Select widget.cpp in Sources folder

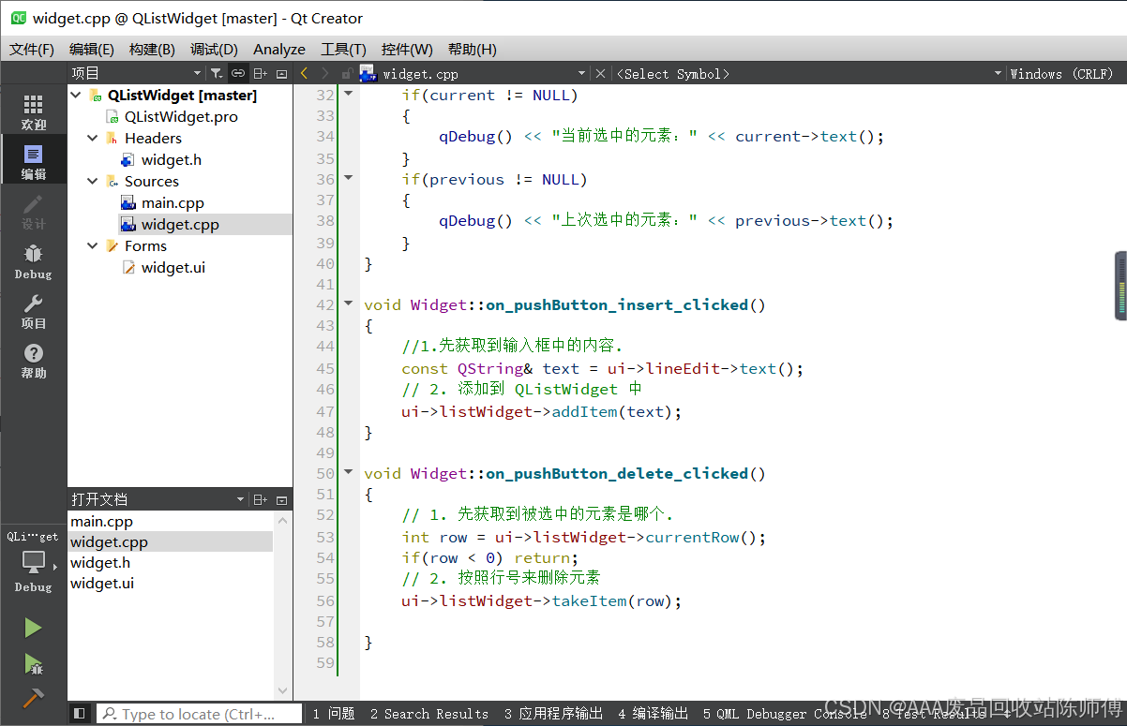point(180,224)
